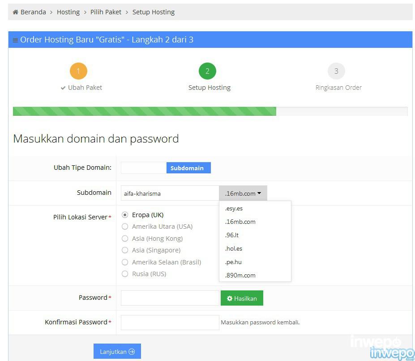Click Hasilkan to generate a password

tap(242, 298)
